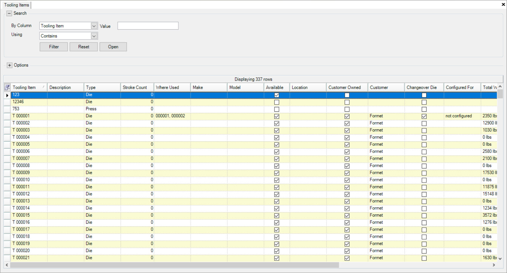The height and width of the screenshot is (273, 507).
Task: Collapse the Search section
Action: [x=9, y=13]
